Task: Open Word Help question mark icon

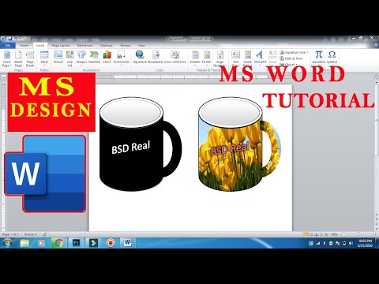Action: (x=376, y=45)
